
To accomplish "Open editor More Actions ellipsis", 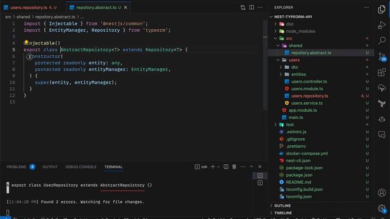I will (260, 7).
